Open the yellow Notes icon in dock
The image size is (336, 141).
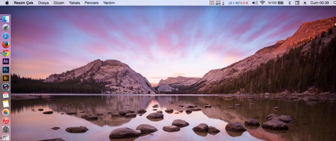pyautogui.click(x=6, y=104)
